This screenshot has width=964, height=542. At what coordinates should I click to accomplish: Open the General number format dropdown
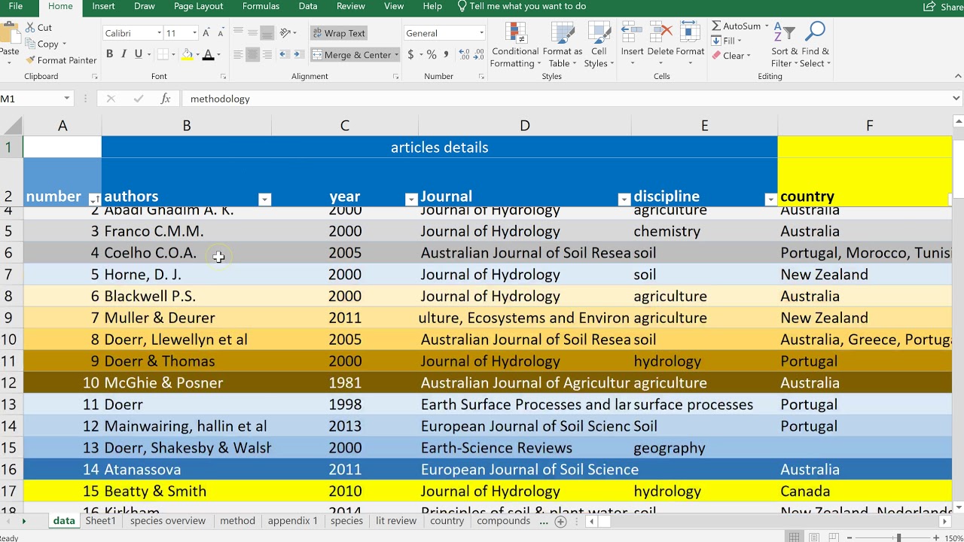pyautogui.click(x=481, y=33)
